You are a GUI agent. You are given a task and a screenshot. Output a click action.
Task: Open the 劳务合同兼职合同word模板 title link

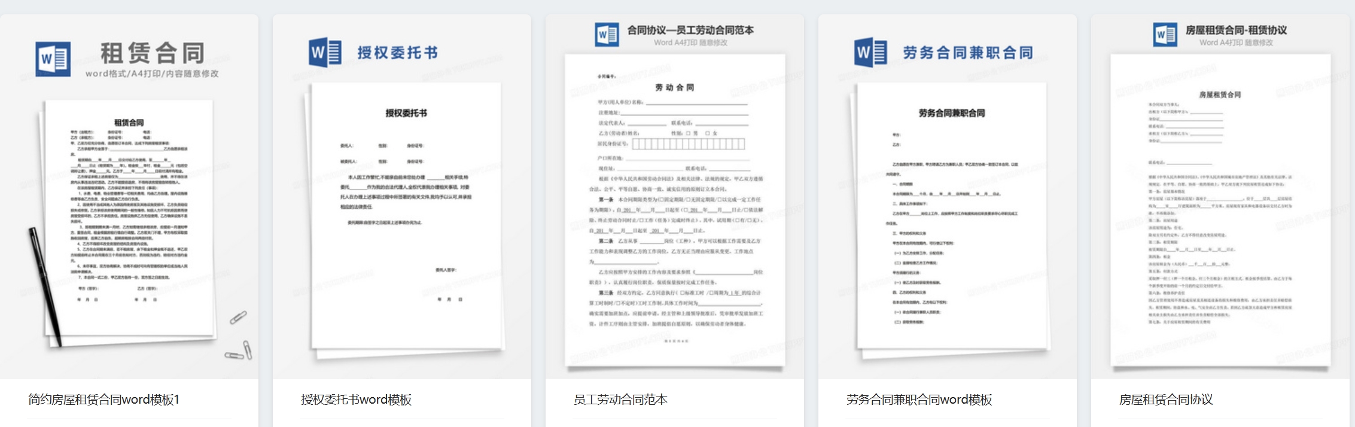click(x=919, y=399)
